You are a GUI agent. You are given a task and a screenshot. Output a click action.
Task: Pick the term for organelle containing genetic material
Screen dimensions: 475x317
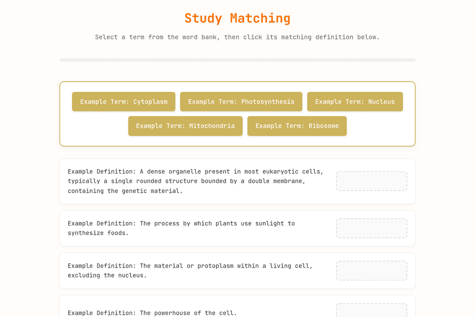click(355, 102)
